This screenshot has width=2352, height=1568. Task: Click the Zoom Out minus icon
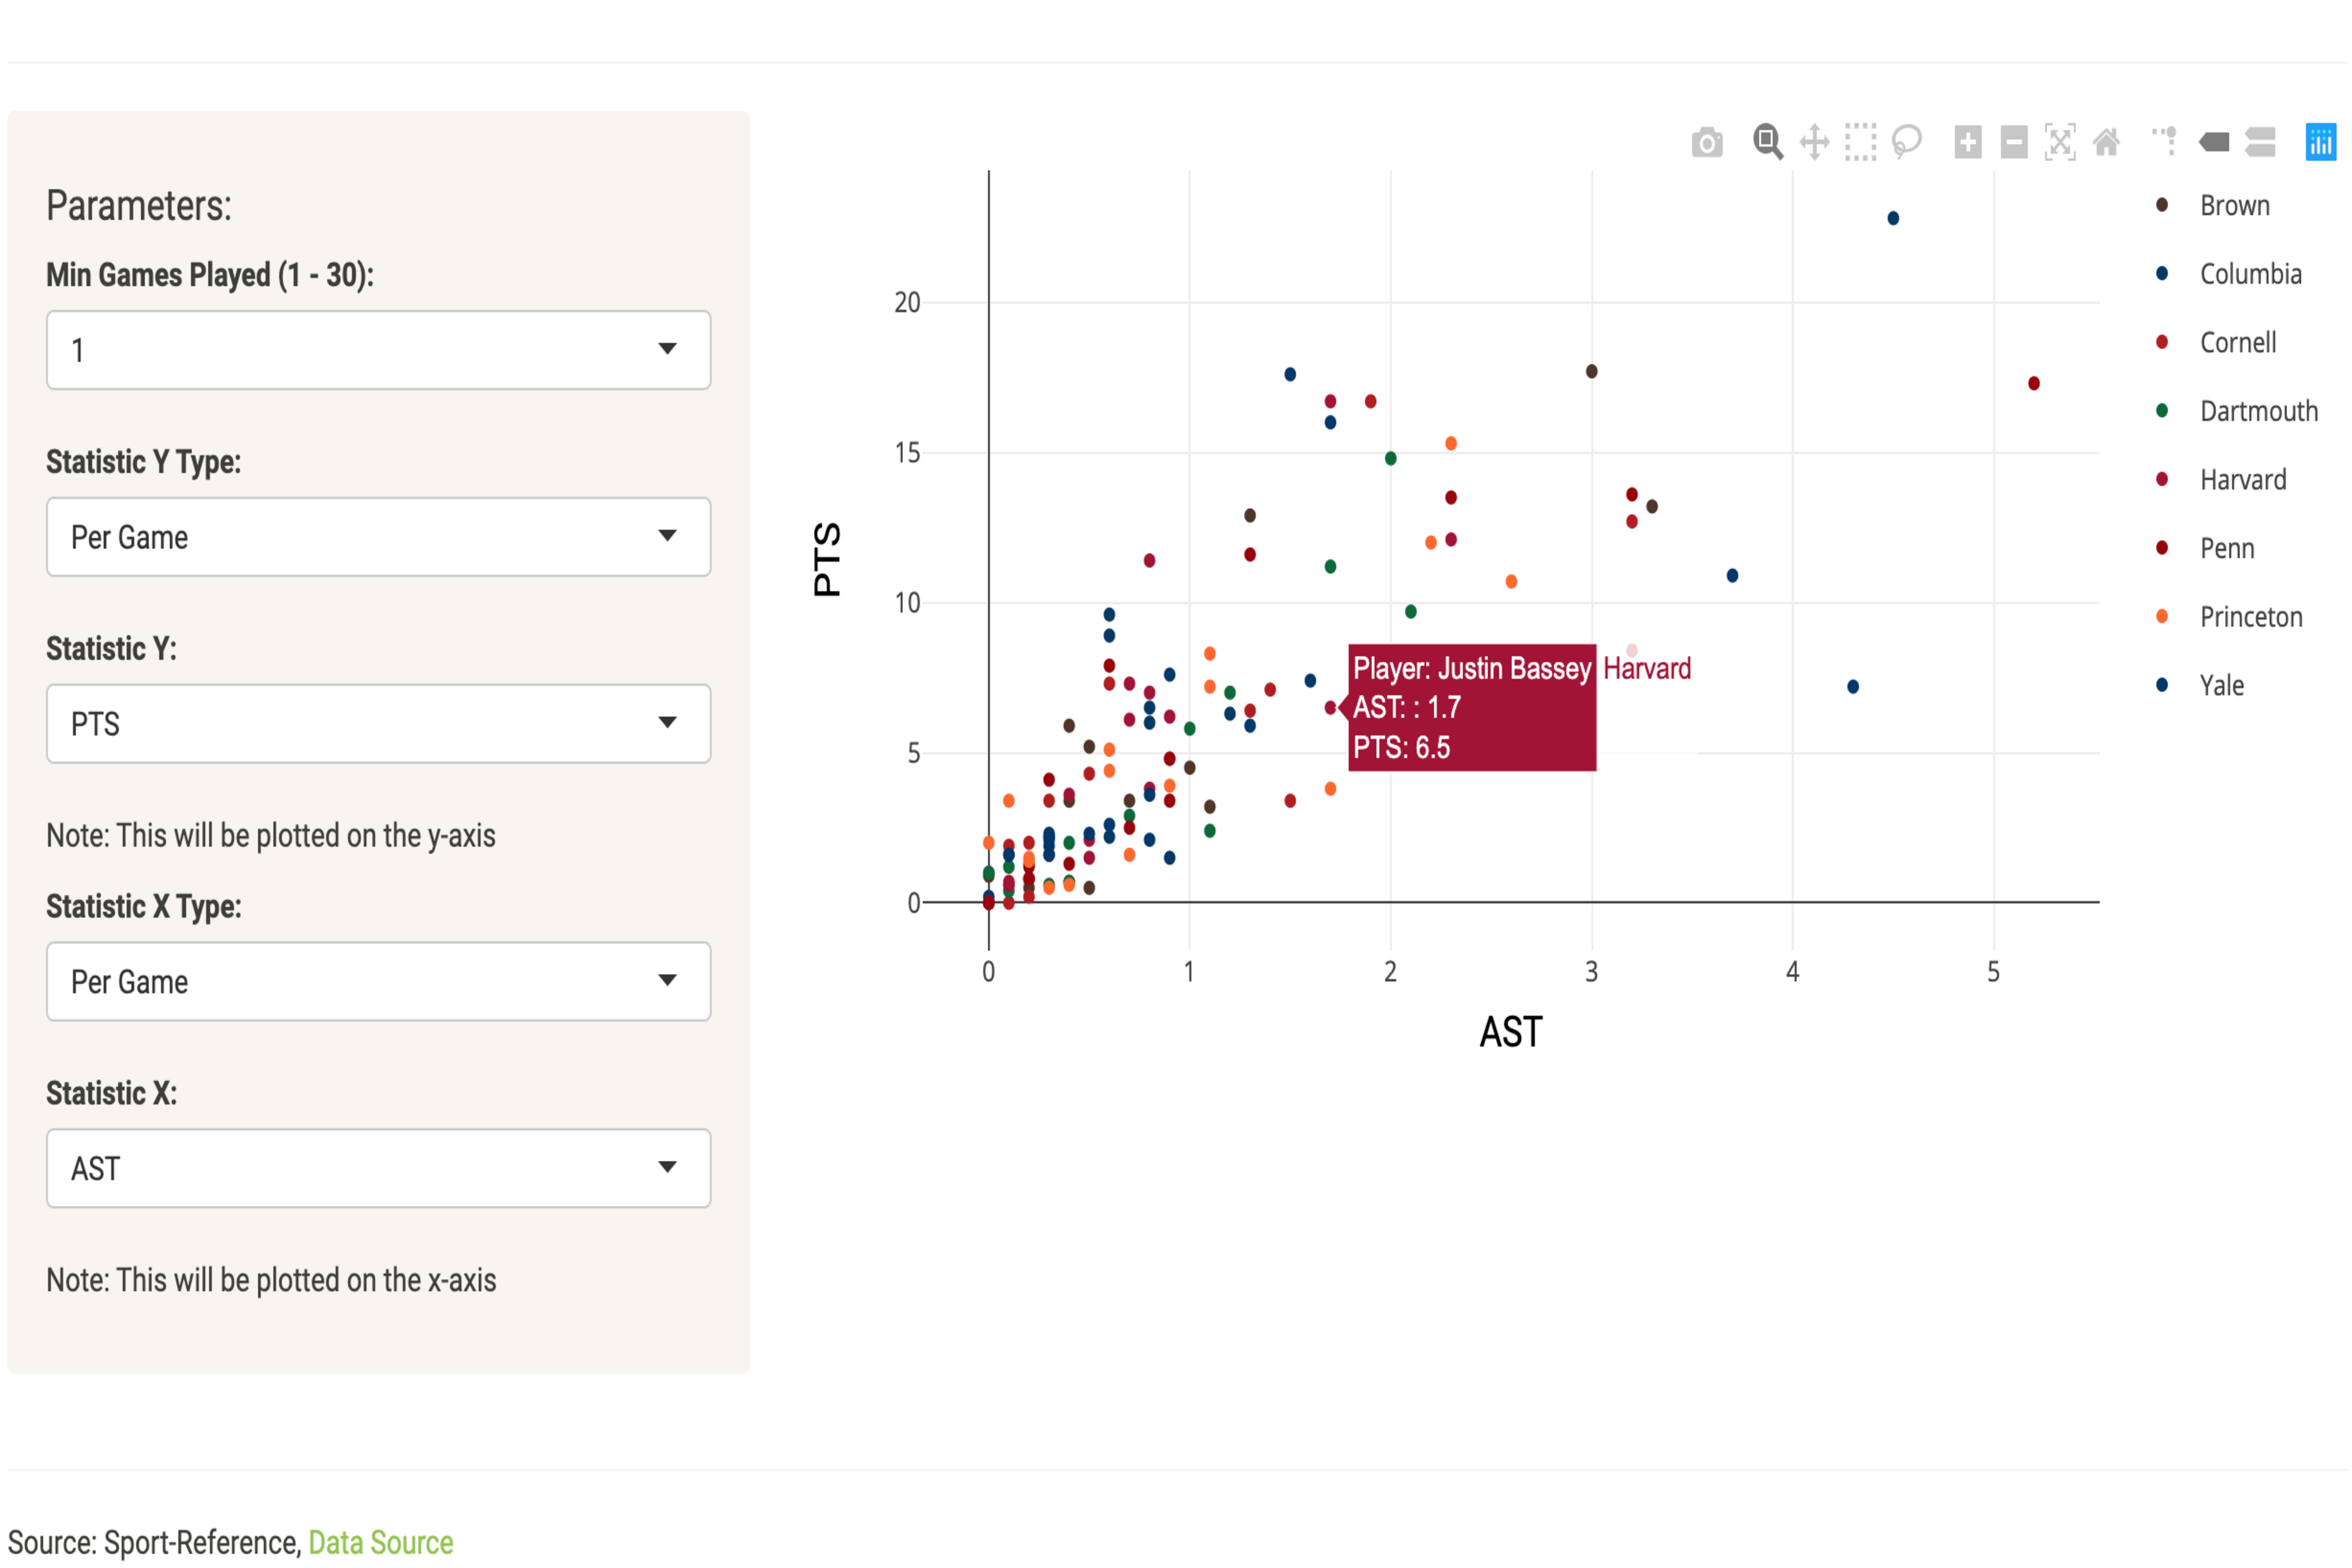pyautogui.click(x=2014, y=143)
